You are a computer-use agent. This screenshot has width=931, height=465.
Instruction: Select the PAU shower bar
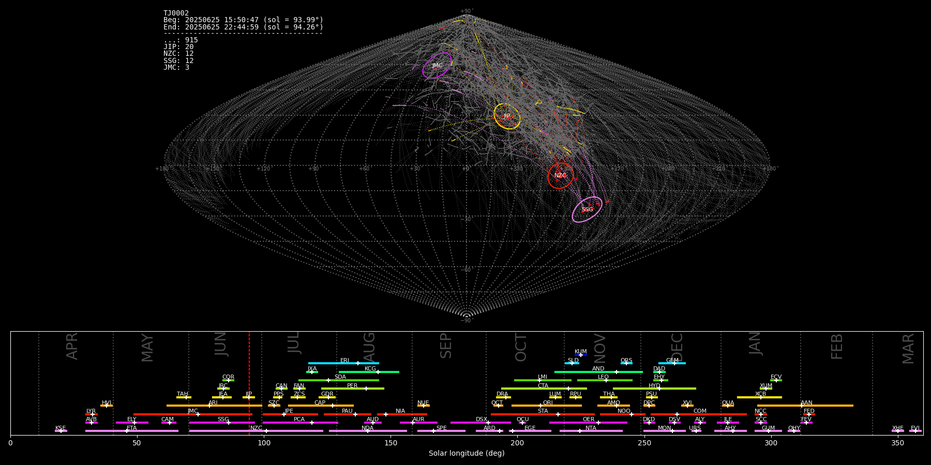[x=348, y=414]
